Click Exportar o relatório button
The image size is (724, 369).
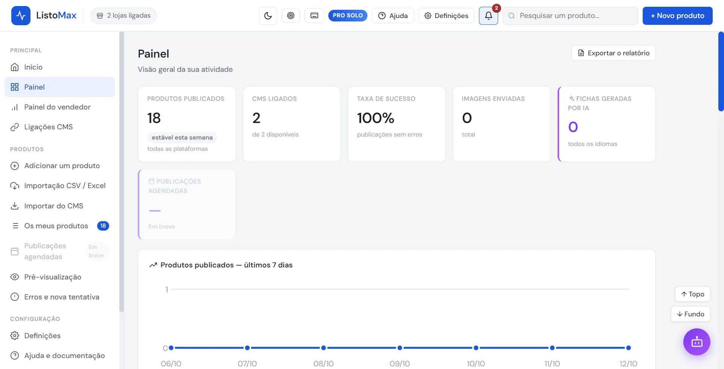[614, 53]
